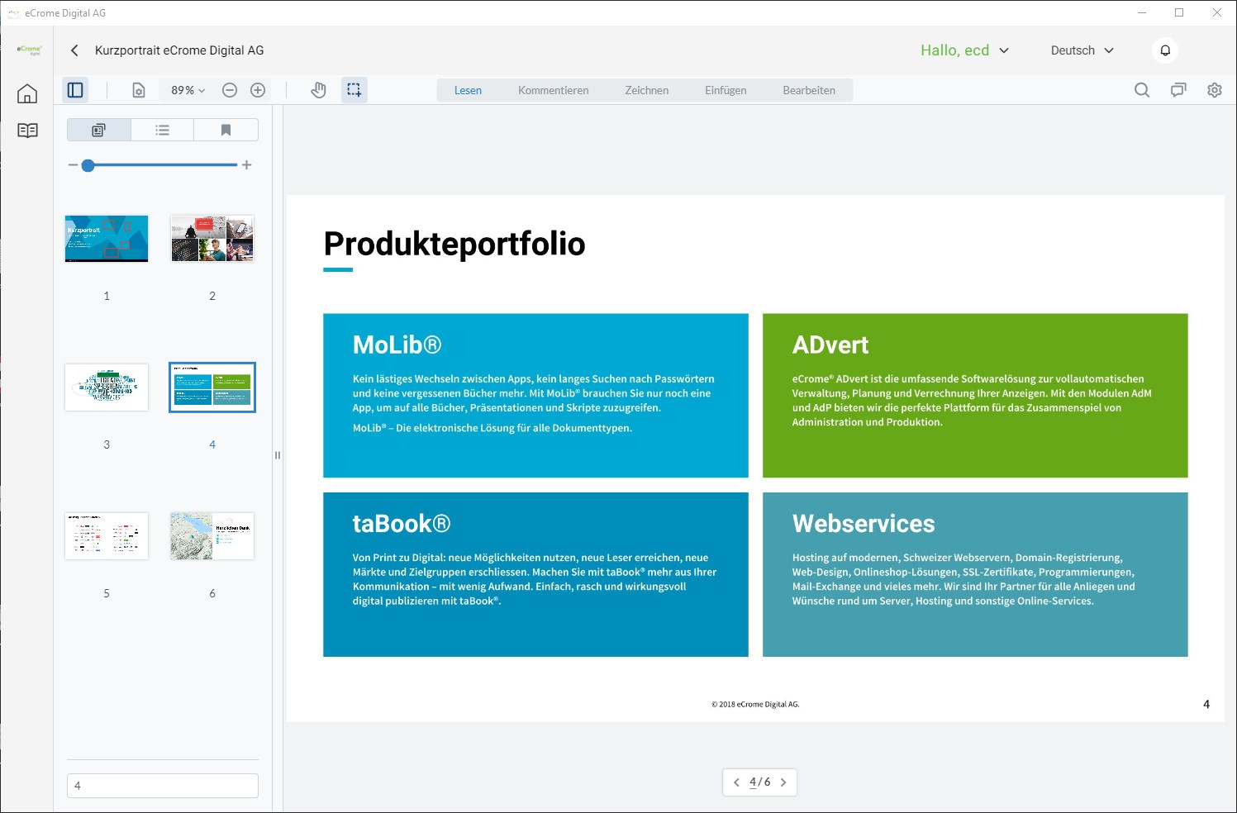Image resolution: width=1237 pixels, height=813 pixels.
Task: Maximize the eCrome Digital AG window
Action: coord(1179,12)
